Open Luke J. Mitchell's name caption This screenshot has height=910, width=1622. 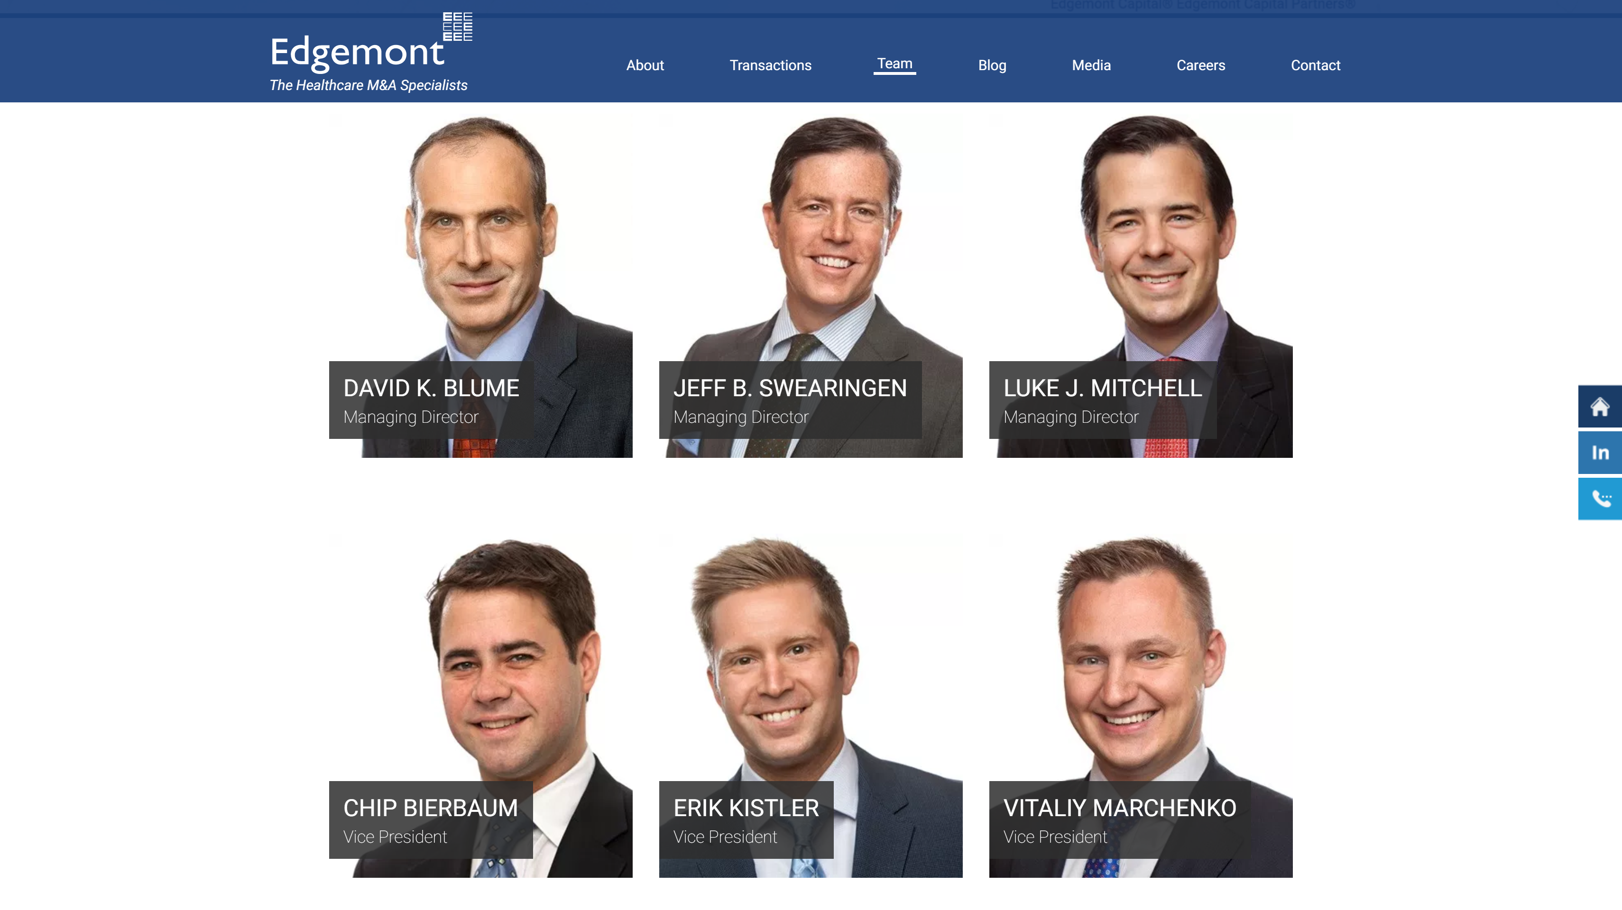tap(1103, 388)
